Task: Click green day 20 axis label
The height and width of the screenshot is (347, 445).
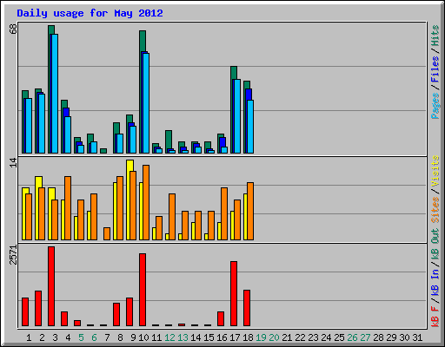Action: (x=274, y=337)
